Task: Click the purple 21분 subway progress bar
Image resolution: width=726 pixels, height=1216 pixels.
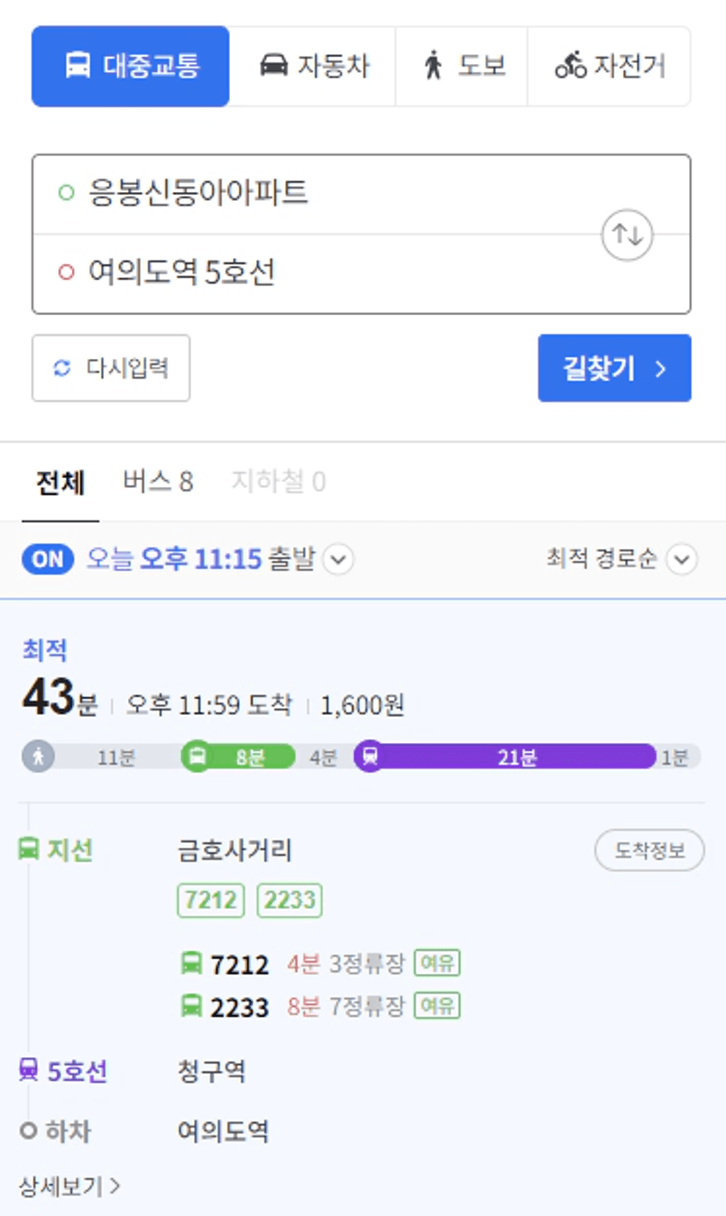Action: [517, 757]
